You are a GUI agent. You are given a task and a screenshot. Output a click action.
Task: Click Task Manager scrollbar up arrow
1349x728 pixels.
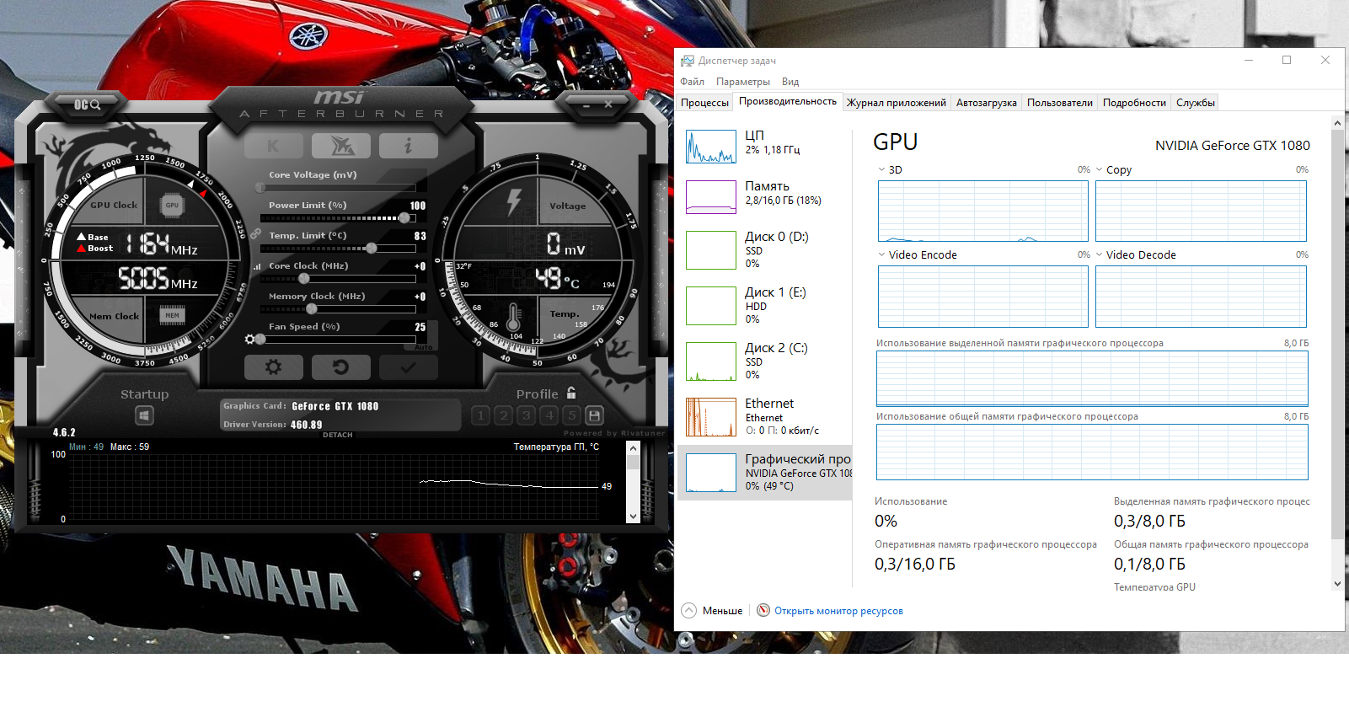(x=1337, y=123)
